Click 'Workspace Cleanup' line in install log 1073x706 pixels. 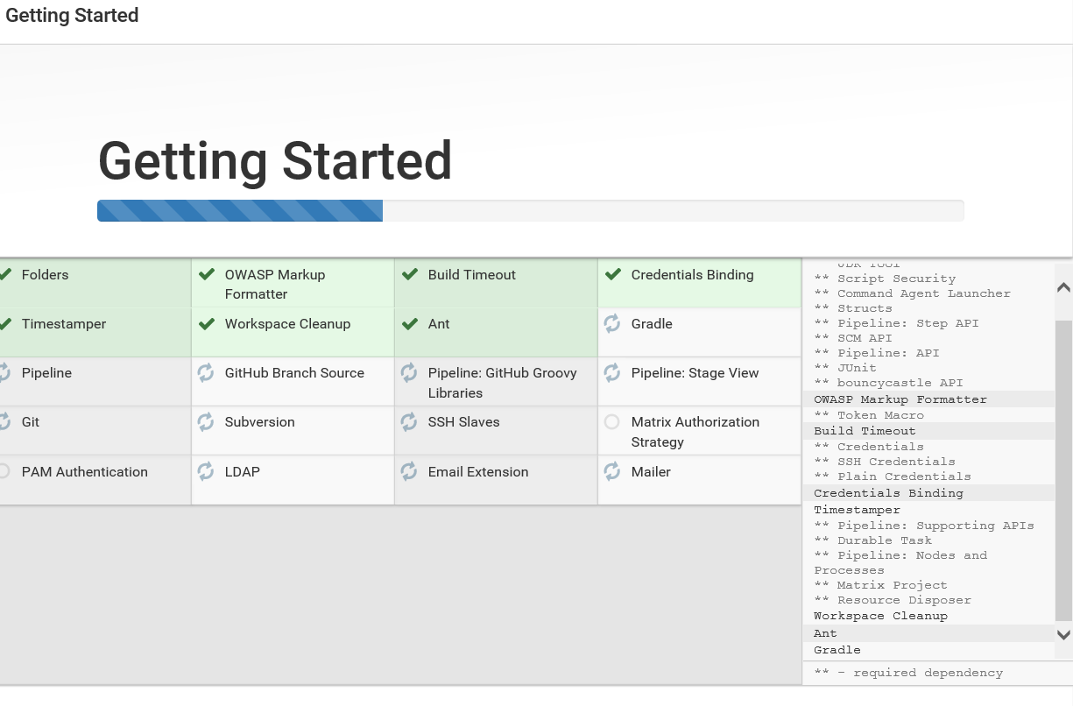point(880,616)
